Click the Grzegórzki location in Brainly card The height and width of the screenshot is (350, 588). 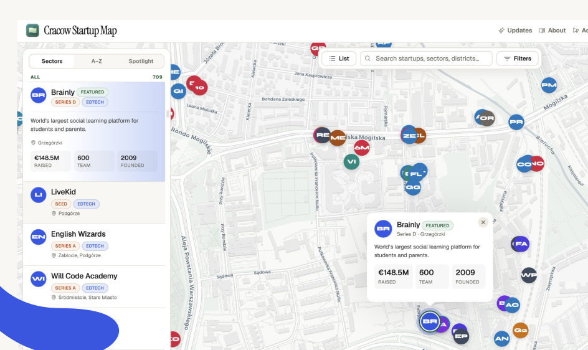pyautogui.click(x=47, y=143)
